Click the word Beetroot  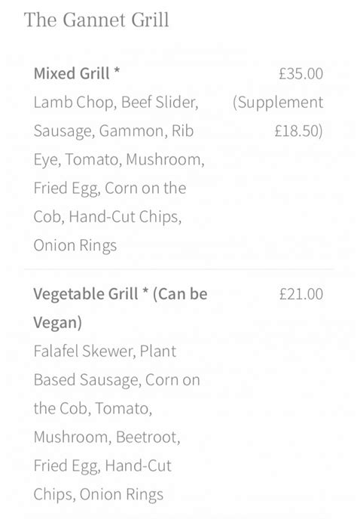146,438
